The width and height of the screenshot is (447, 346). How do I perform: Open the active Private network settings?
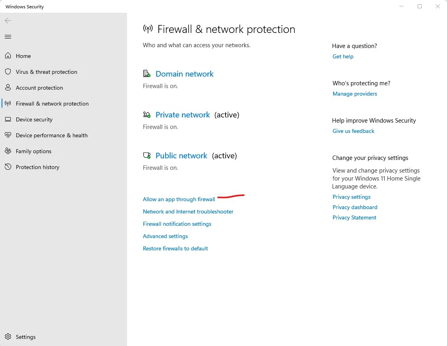coord(183,115)
